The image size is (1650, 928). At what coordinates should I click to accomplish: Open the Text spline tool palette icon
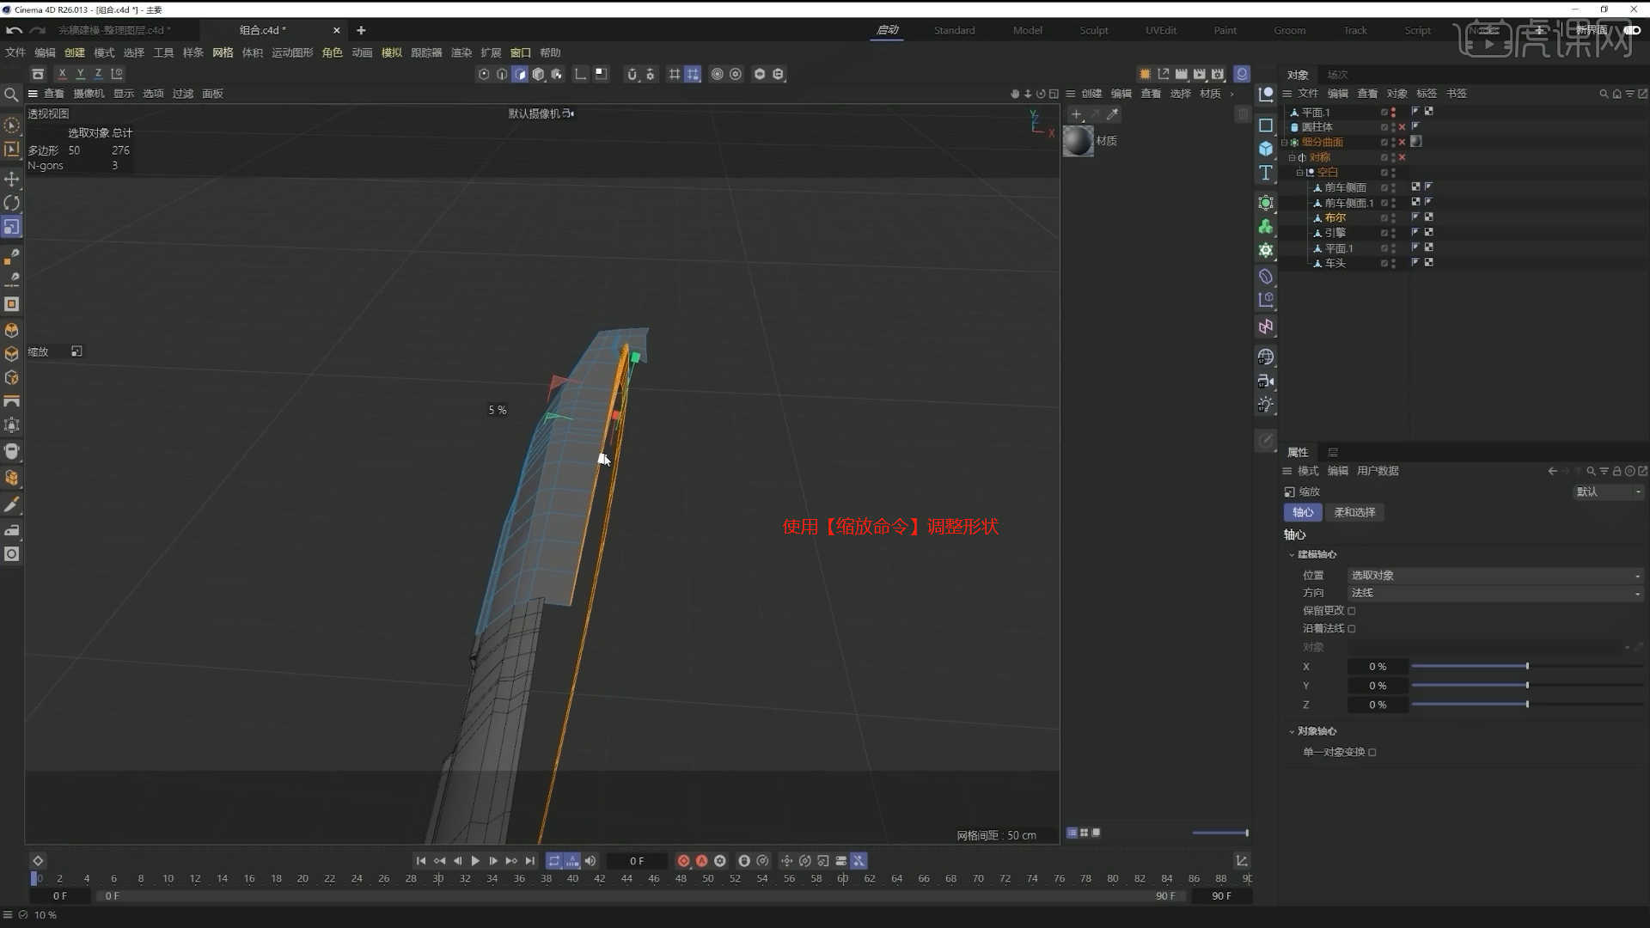coord(1266,173)
